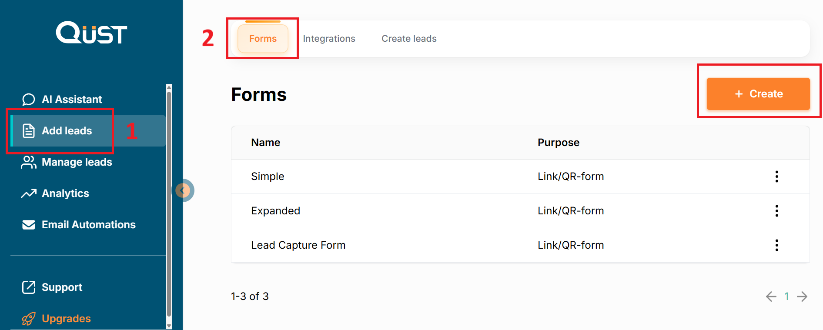Click the Upgrades rocket icon
Screen dimensions: 823x330
[29, 319]
